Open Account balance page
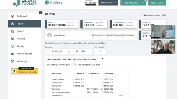This screenshot has height=99, width=177. [24, 54]
